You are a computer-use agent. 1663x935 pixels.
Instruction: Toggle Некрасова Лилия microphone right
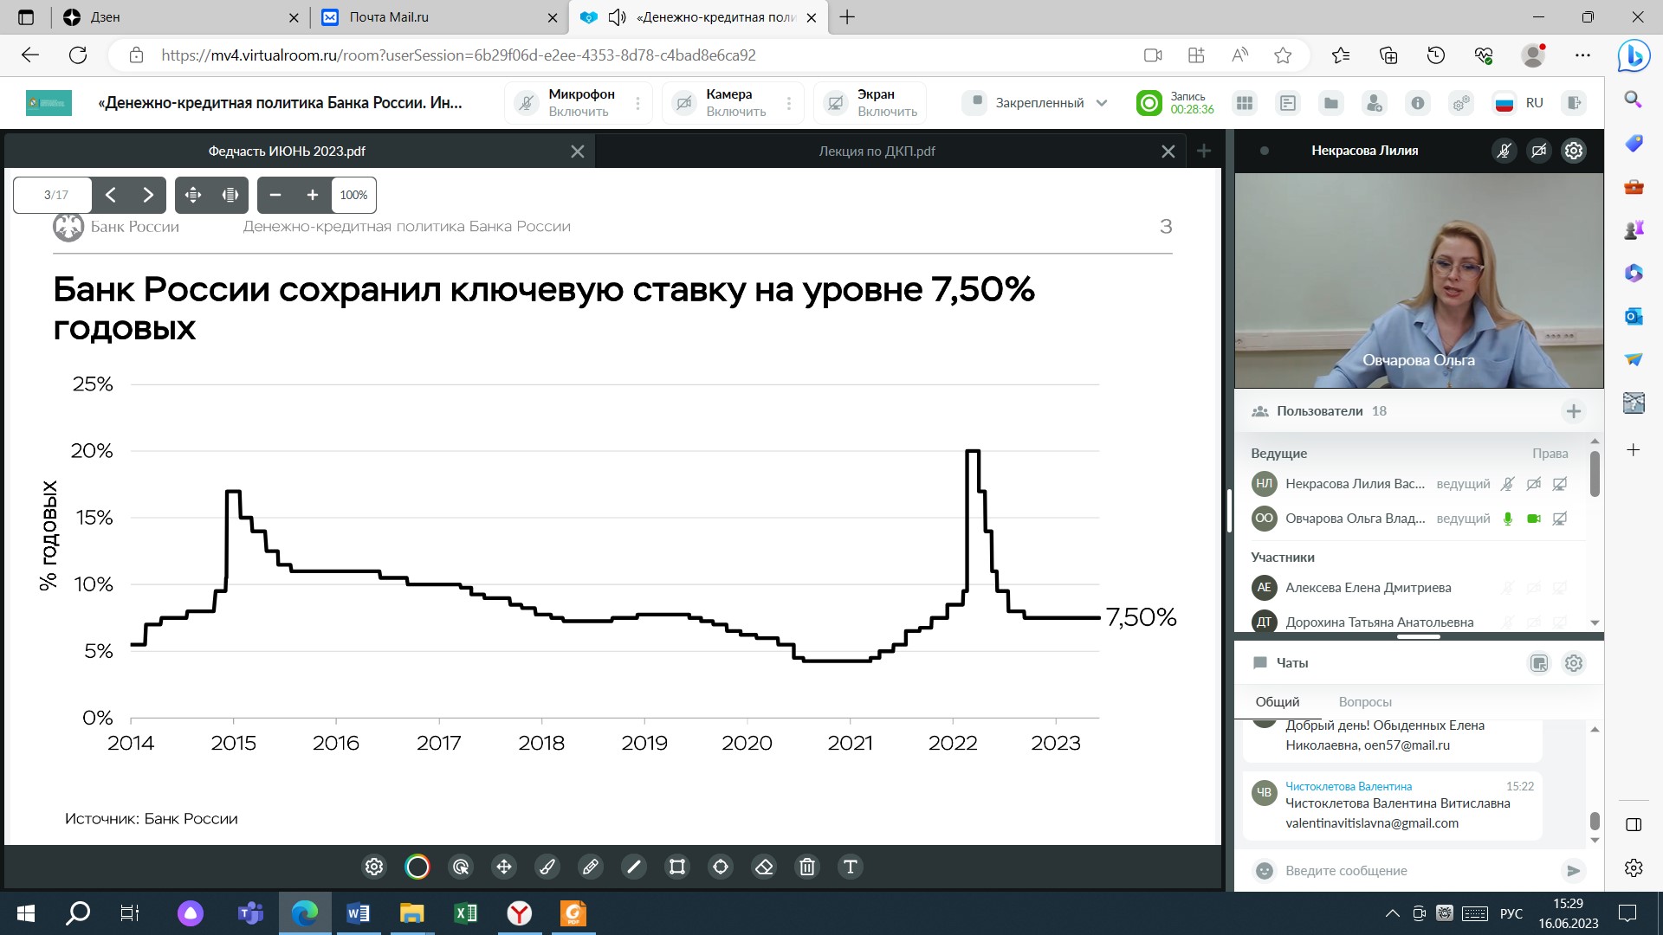pyautogui.click(x=1508, y=484)
